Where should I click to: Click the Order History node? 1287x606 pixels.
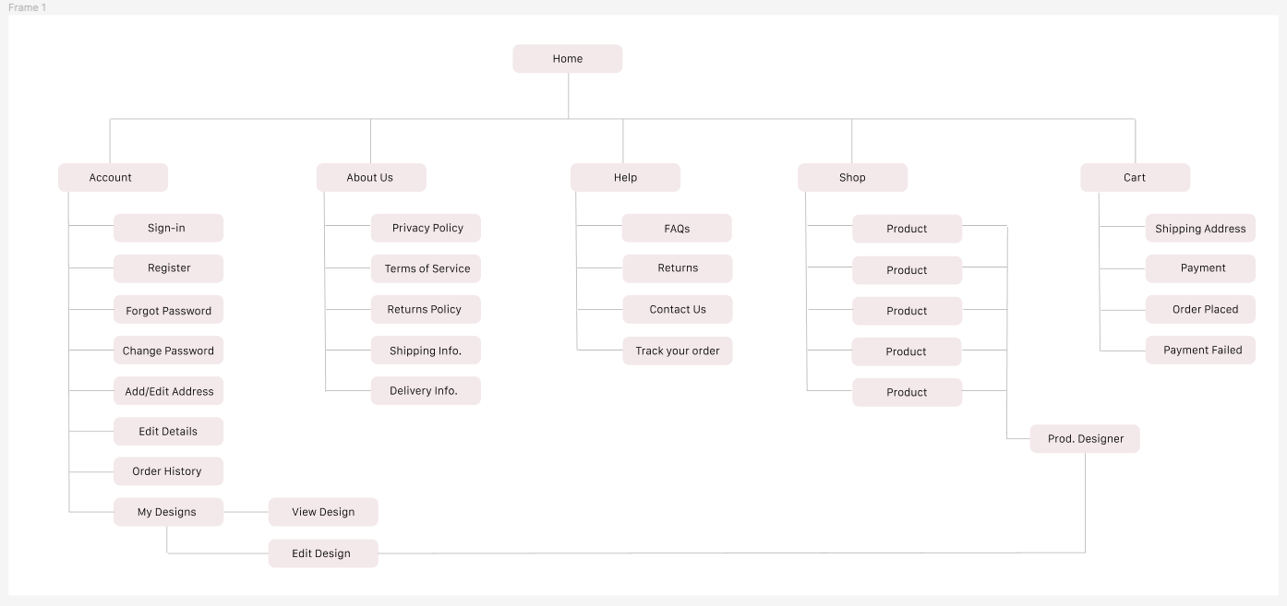pyautogui.click(x=168, y=471)
